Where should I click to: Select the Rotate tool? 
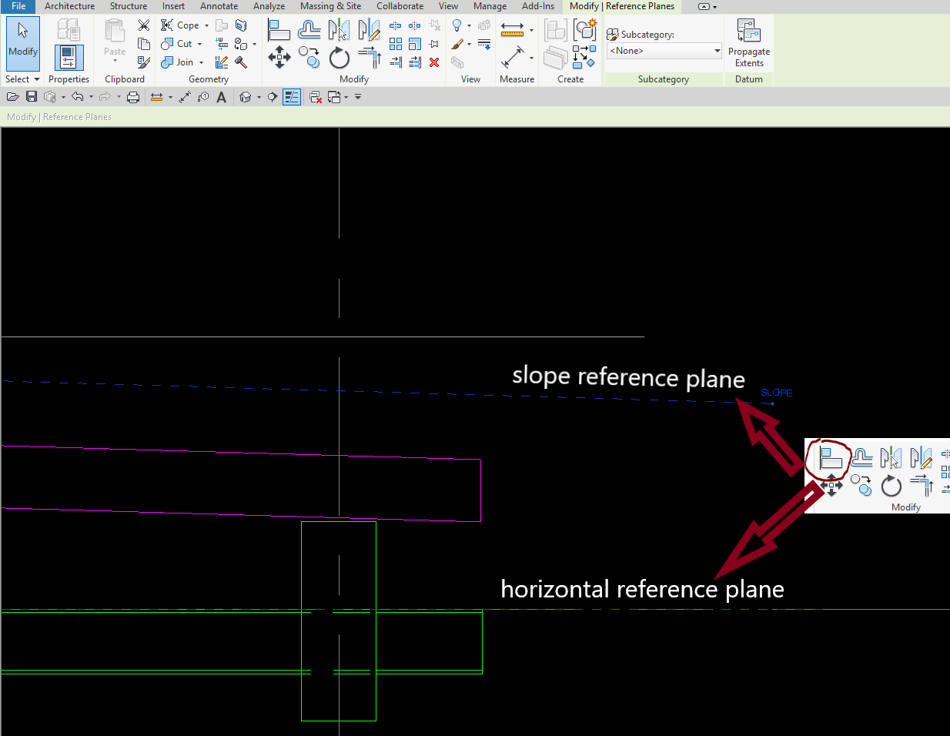tap(339, 57)
